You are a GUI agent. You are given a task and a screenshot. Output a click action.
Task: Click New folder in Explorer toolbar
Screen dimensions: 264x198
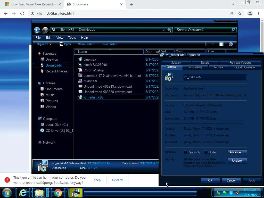(109, 44)
